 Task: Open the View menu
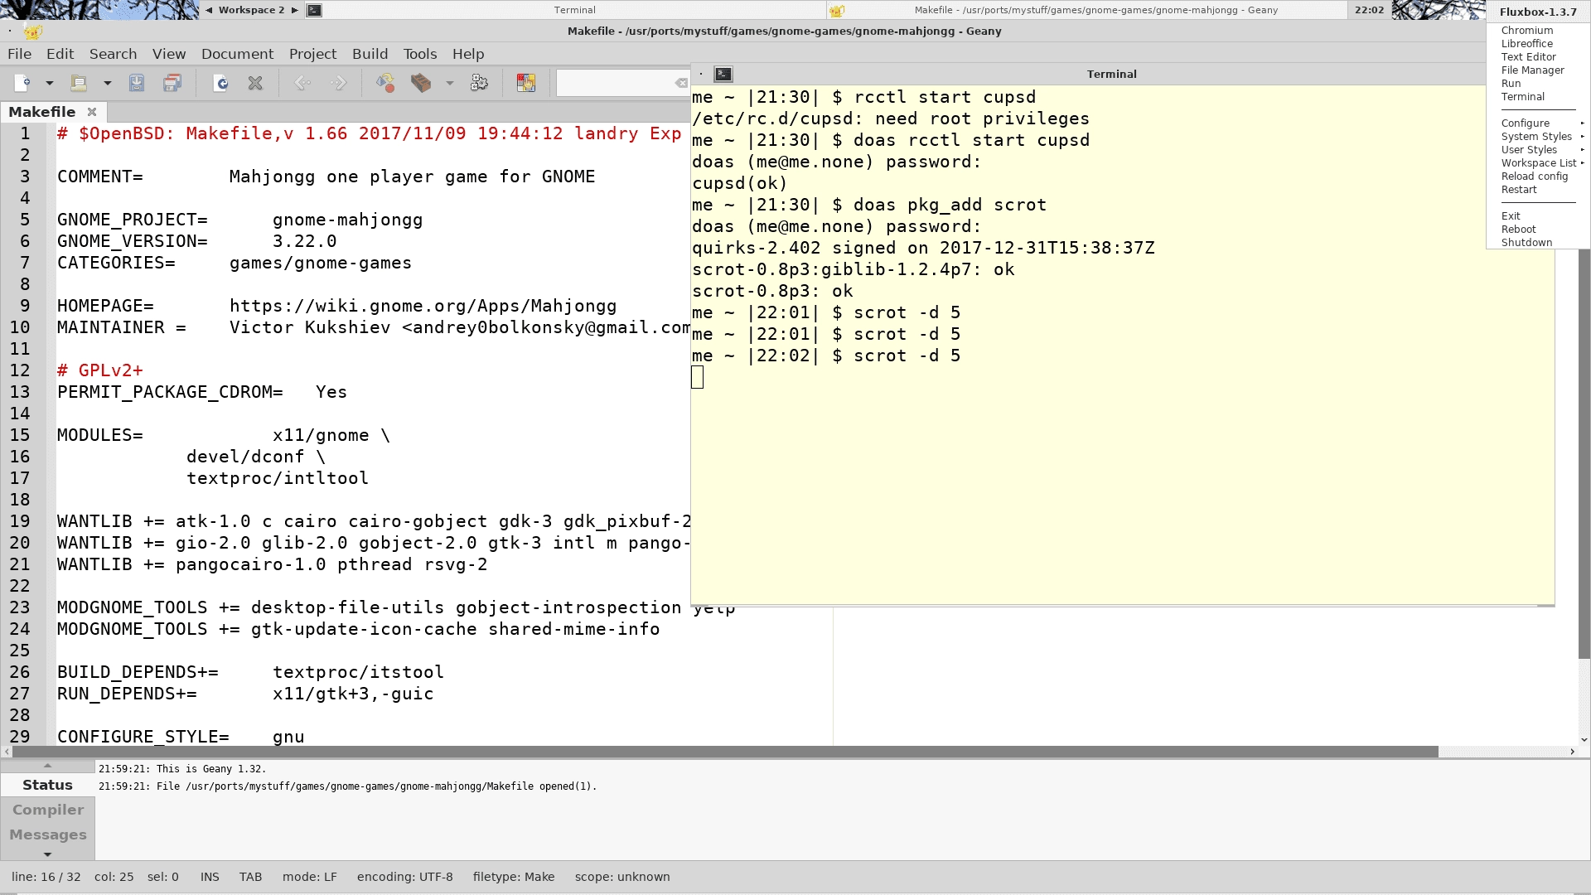[169, 54]
